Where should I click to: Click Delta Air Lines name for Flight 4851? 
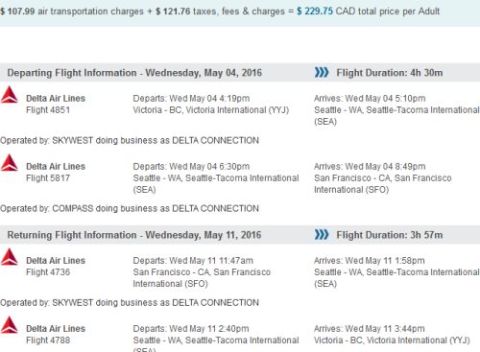point(56,98)
